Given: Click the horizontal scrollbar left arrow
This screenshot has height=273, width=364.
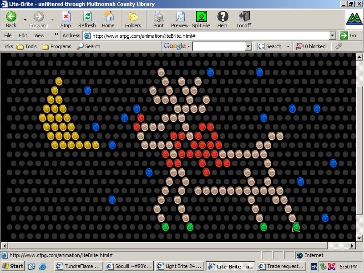Looking at the screenshot, I should pos(5,246).
